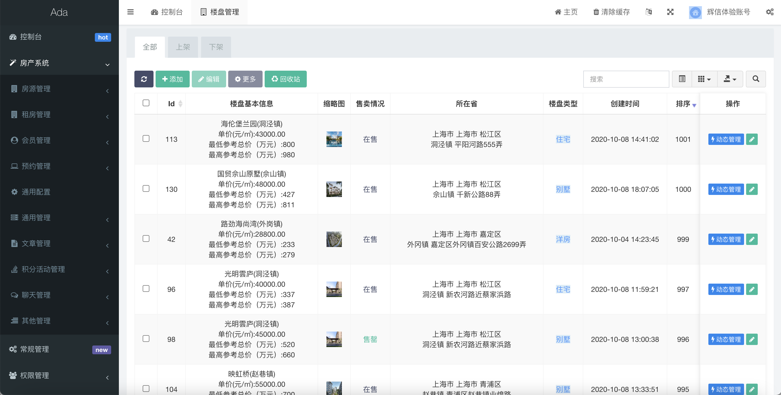Open the settings gears icon at the top right
Image resolution: width=781 pixels, height=395 pixels.
[x=769, y=12]
